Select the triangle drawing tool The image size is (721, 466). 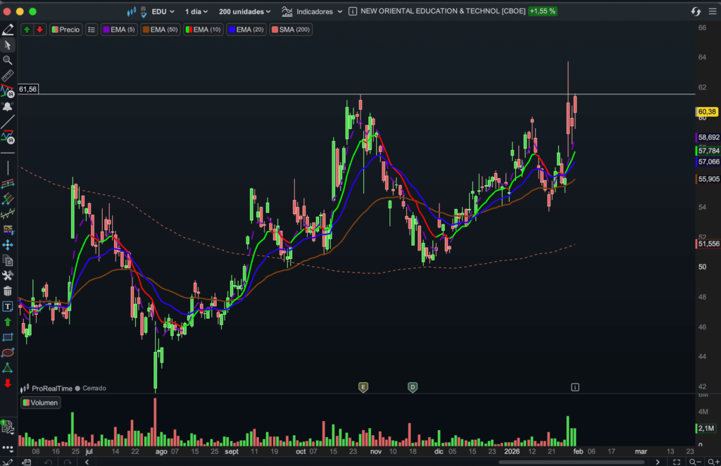tap(8, 367)
